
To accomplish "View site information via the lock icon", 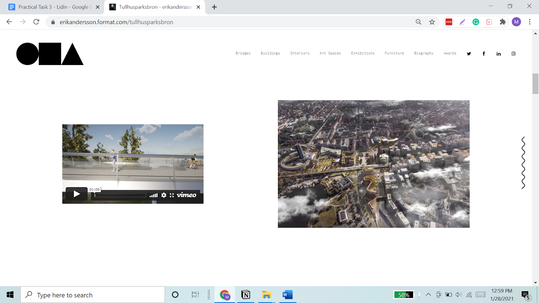I will point(53,22).
